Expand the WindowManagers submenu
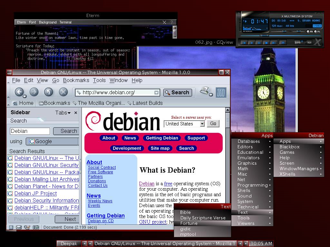330x247 pixels. [299, 169]
